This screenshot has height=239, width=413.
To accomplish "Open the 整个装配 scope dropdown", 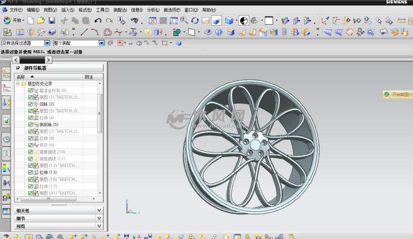I will coord(101,43).
